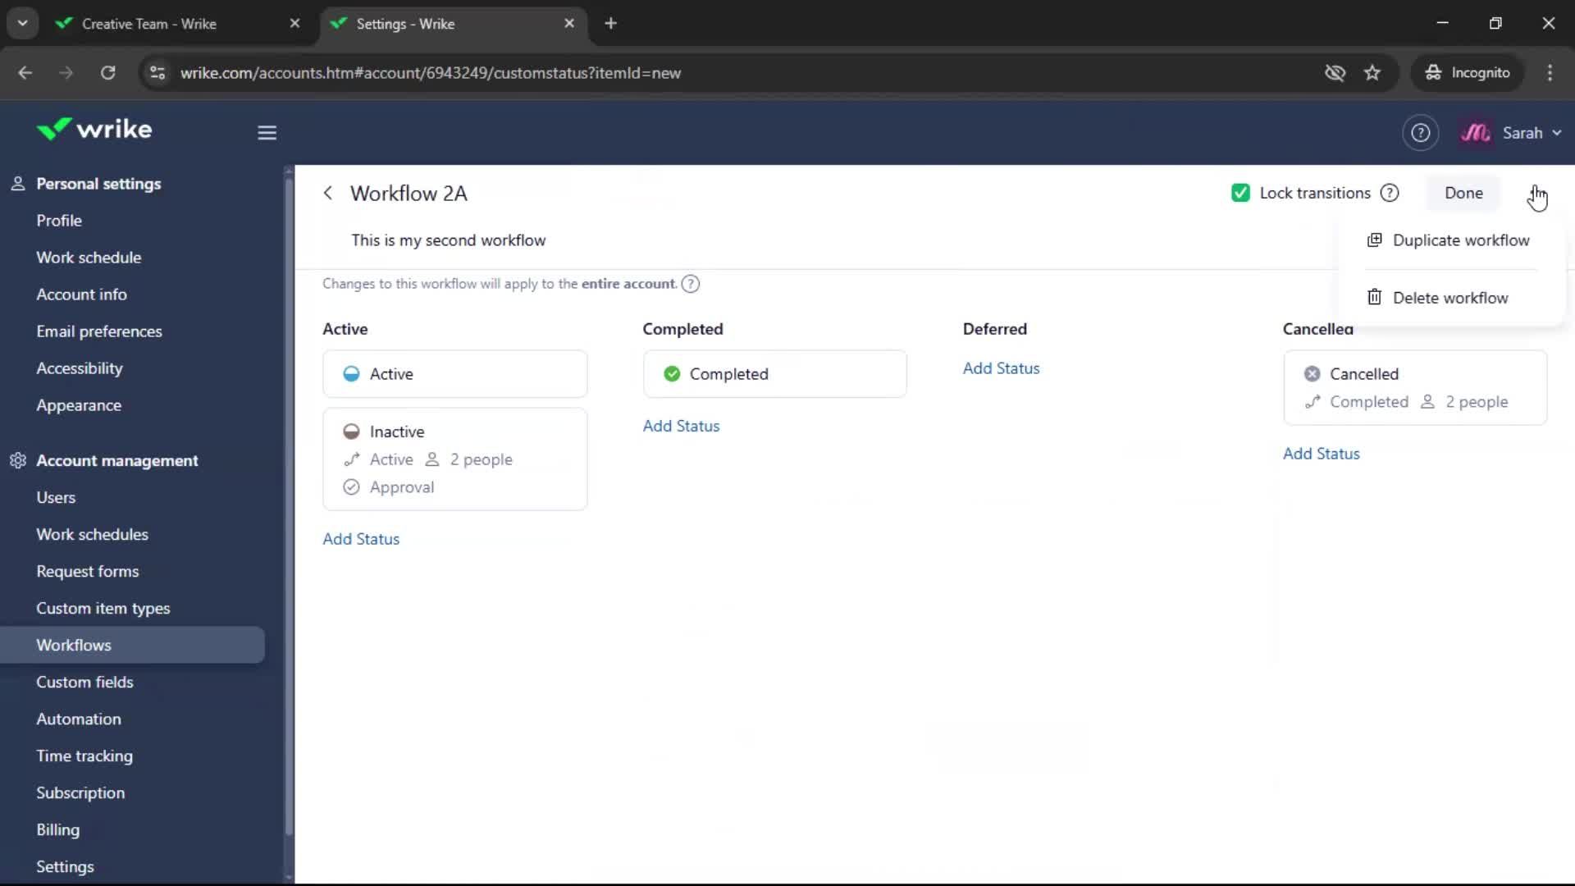The height and width of the screenshot is (886, 1575).
Task: Open Custom item types page
Action: [103, 608]
